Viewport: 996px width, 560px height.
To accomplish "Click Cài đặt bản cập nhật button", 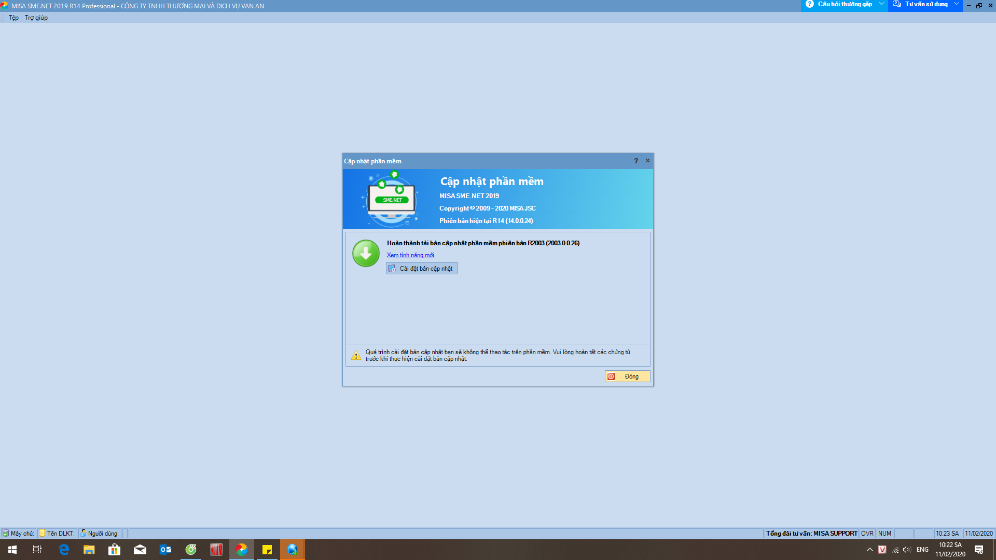I will [422, 269].
